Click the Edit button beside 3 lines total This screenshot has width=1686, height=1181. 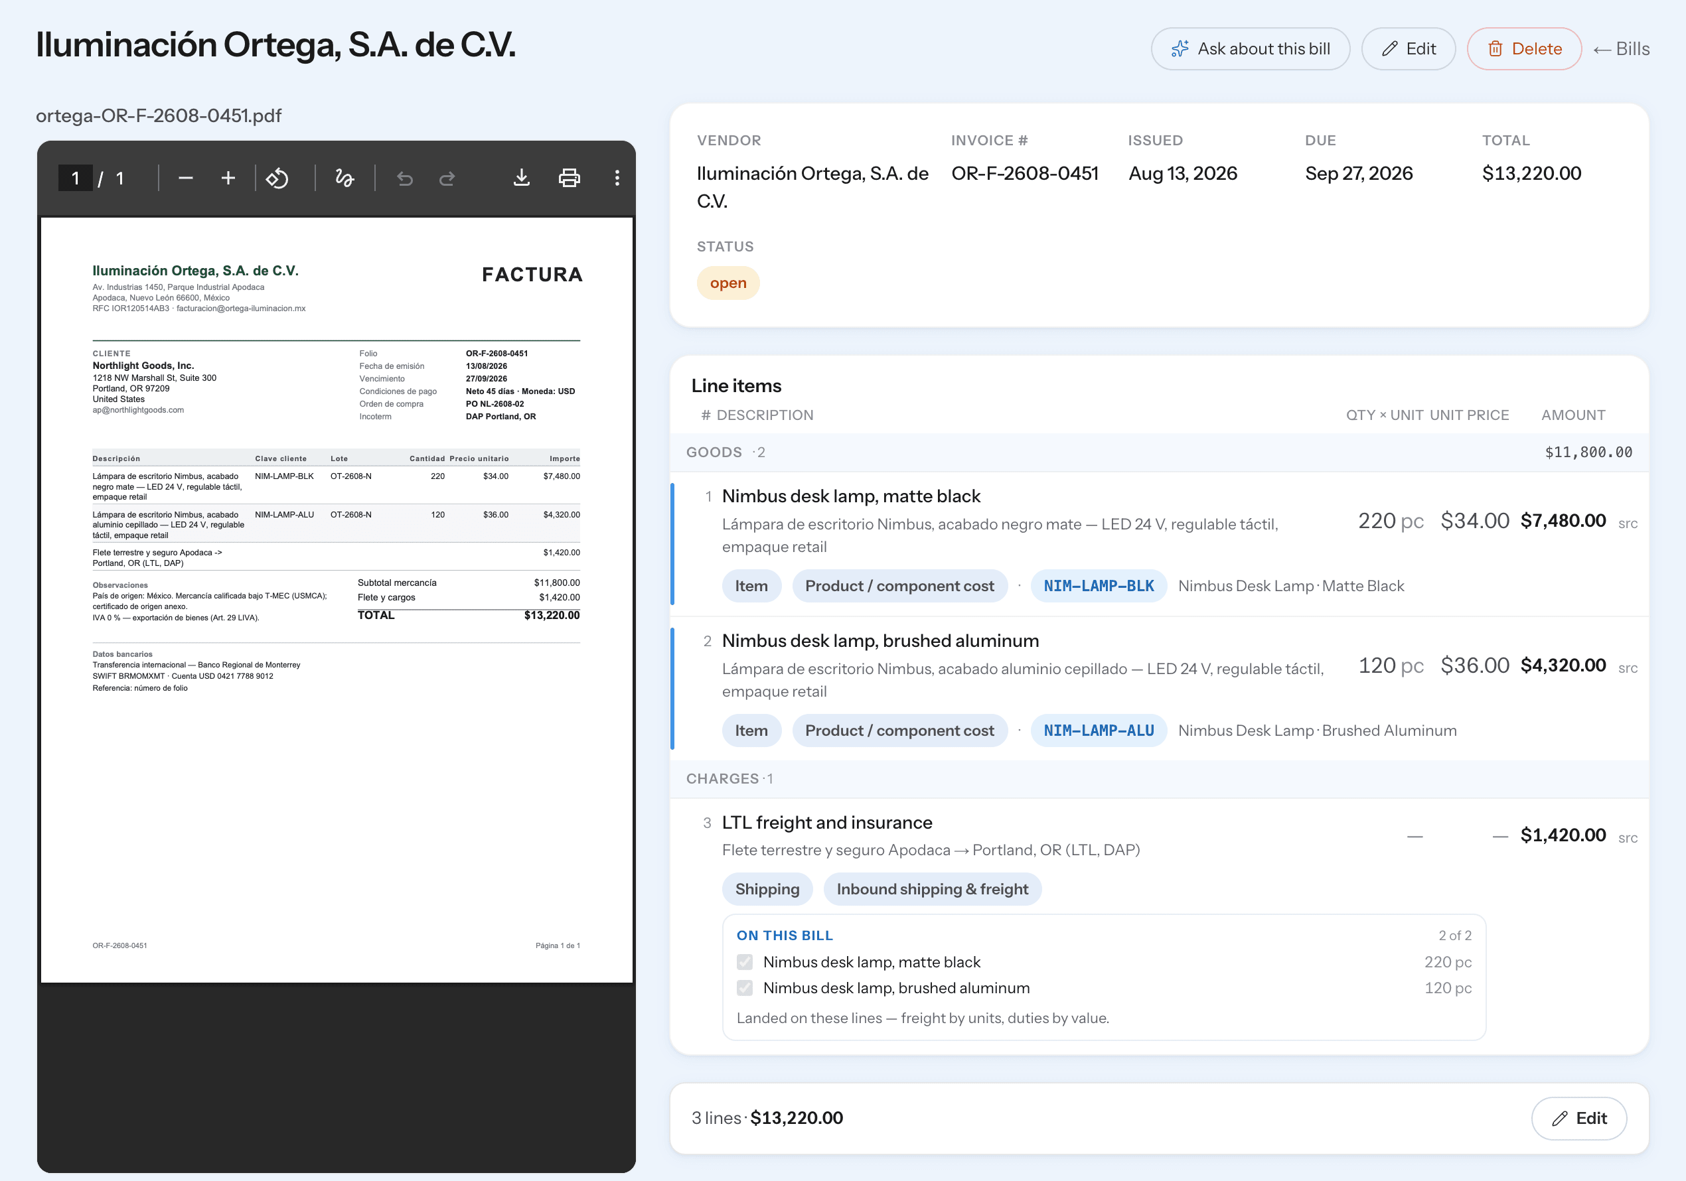(1578, 1118)
